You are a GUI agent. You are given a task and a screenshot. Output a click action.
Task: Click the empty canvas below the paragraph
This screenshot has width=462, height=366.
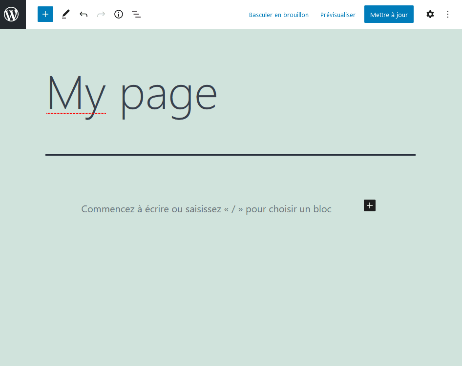[x=231, y=293]
